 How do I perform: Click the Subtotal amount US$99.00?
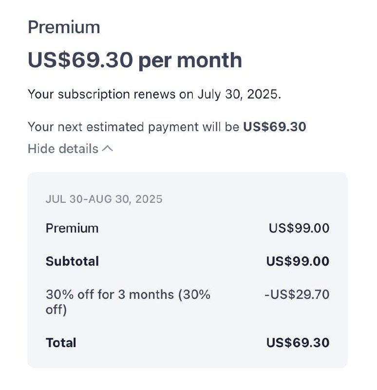(x=298, y=261)
